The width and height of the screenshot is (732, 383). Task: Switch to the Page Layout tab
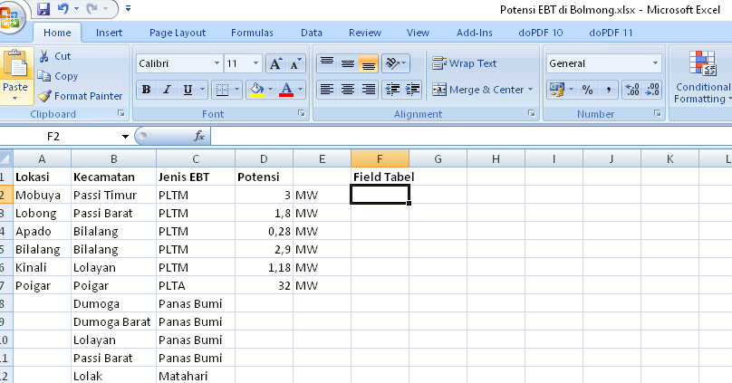[x=178, y=33]
